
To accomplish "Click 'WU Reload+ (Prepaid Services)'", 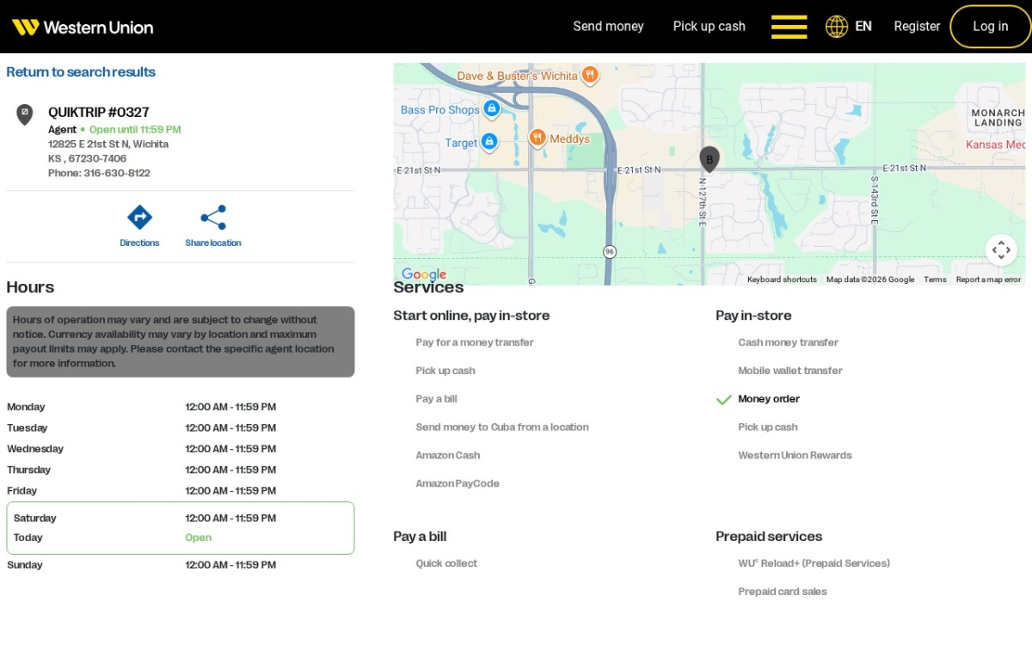I will [814, 564].
